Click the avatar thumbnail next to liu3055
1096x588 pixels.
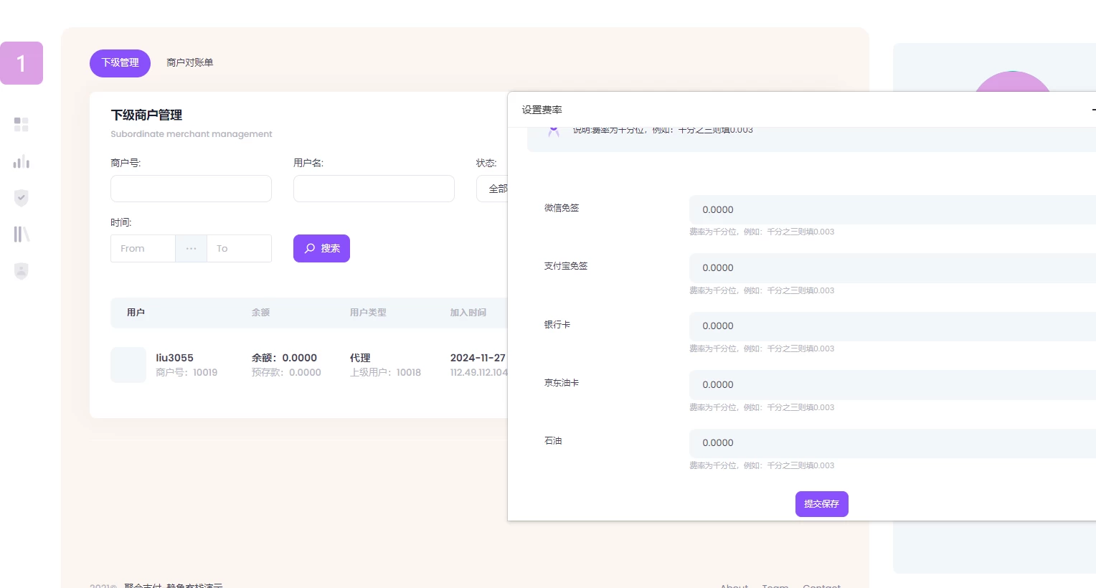128,365
